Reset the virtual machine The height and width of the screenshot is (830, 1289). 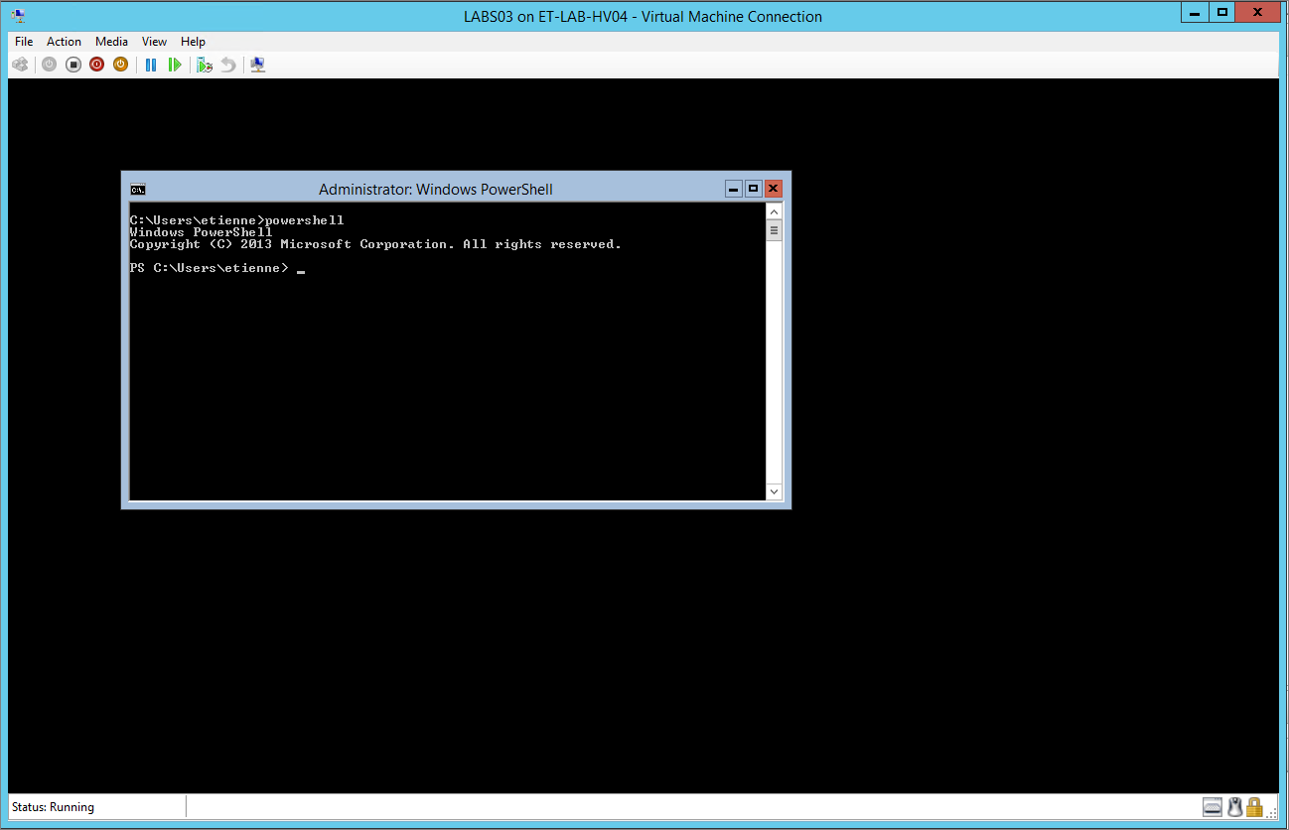tap(175, 64)
